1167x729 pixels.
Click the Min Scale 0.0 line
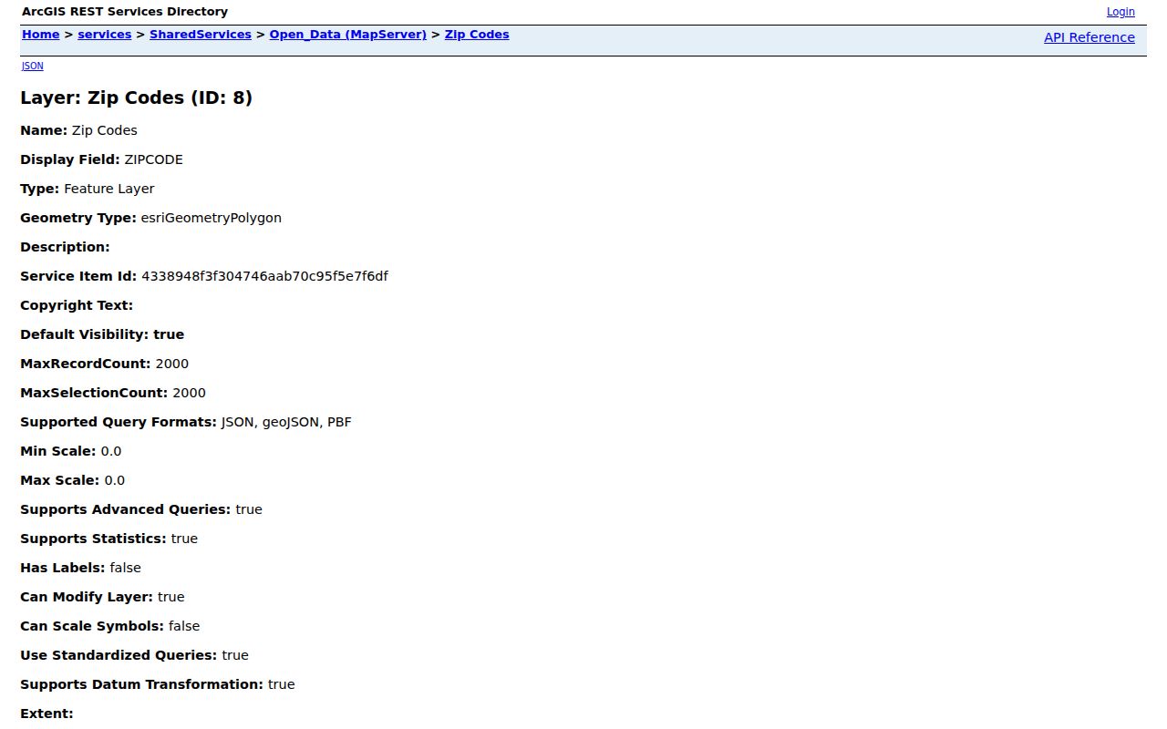[70, 451]
